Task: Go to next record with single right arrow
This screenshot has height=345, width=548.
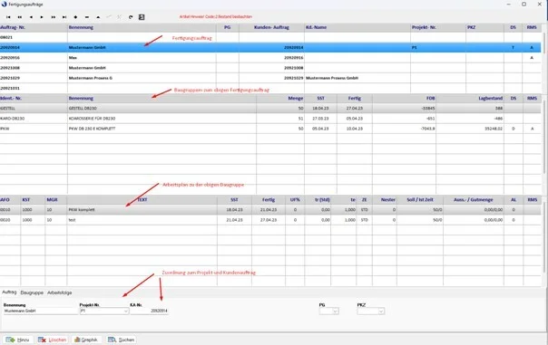Action: coord(42,17)
